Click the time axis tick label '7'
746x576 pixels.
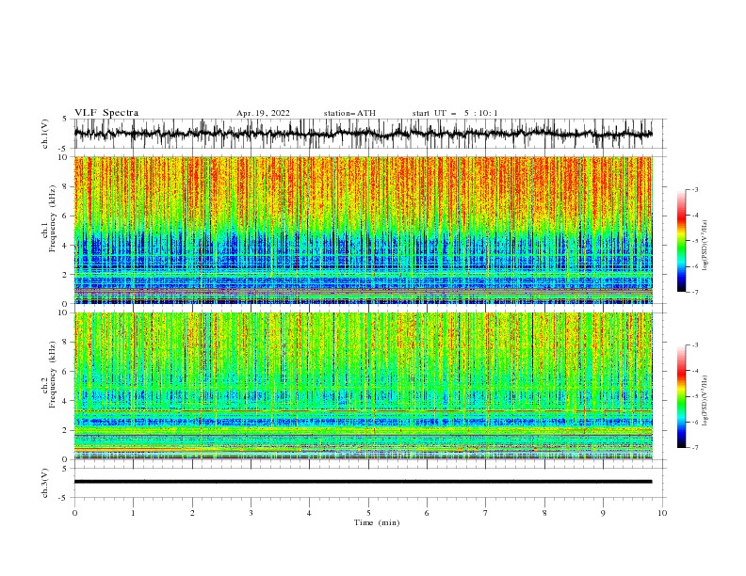[x=486, y=513]
